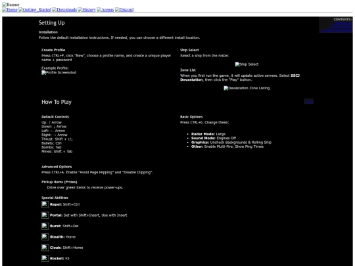Image resolution: width=355 pixels, height=266 pixels.
Task: Click the 'Basic Options' subheading
Action: point(191,117)
